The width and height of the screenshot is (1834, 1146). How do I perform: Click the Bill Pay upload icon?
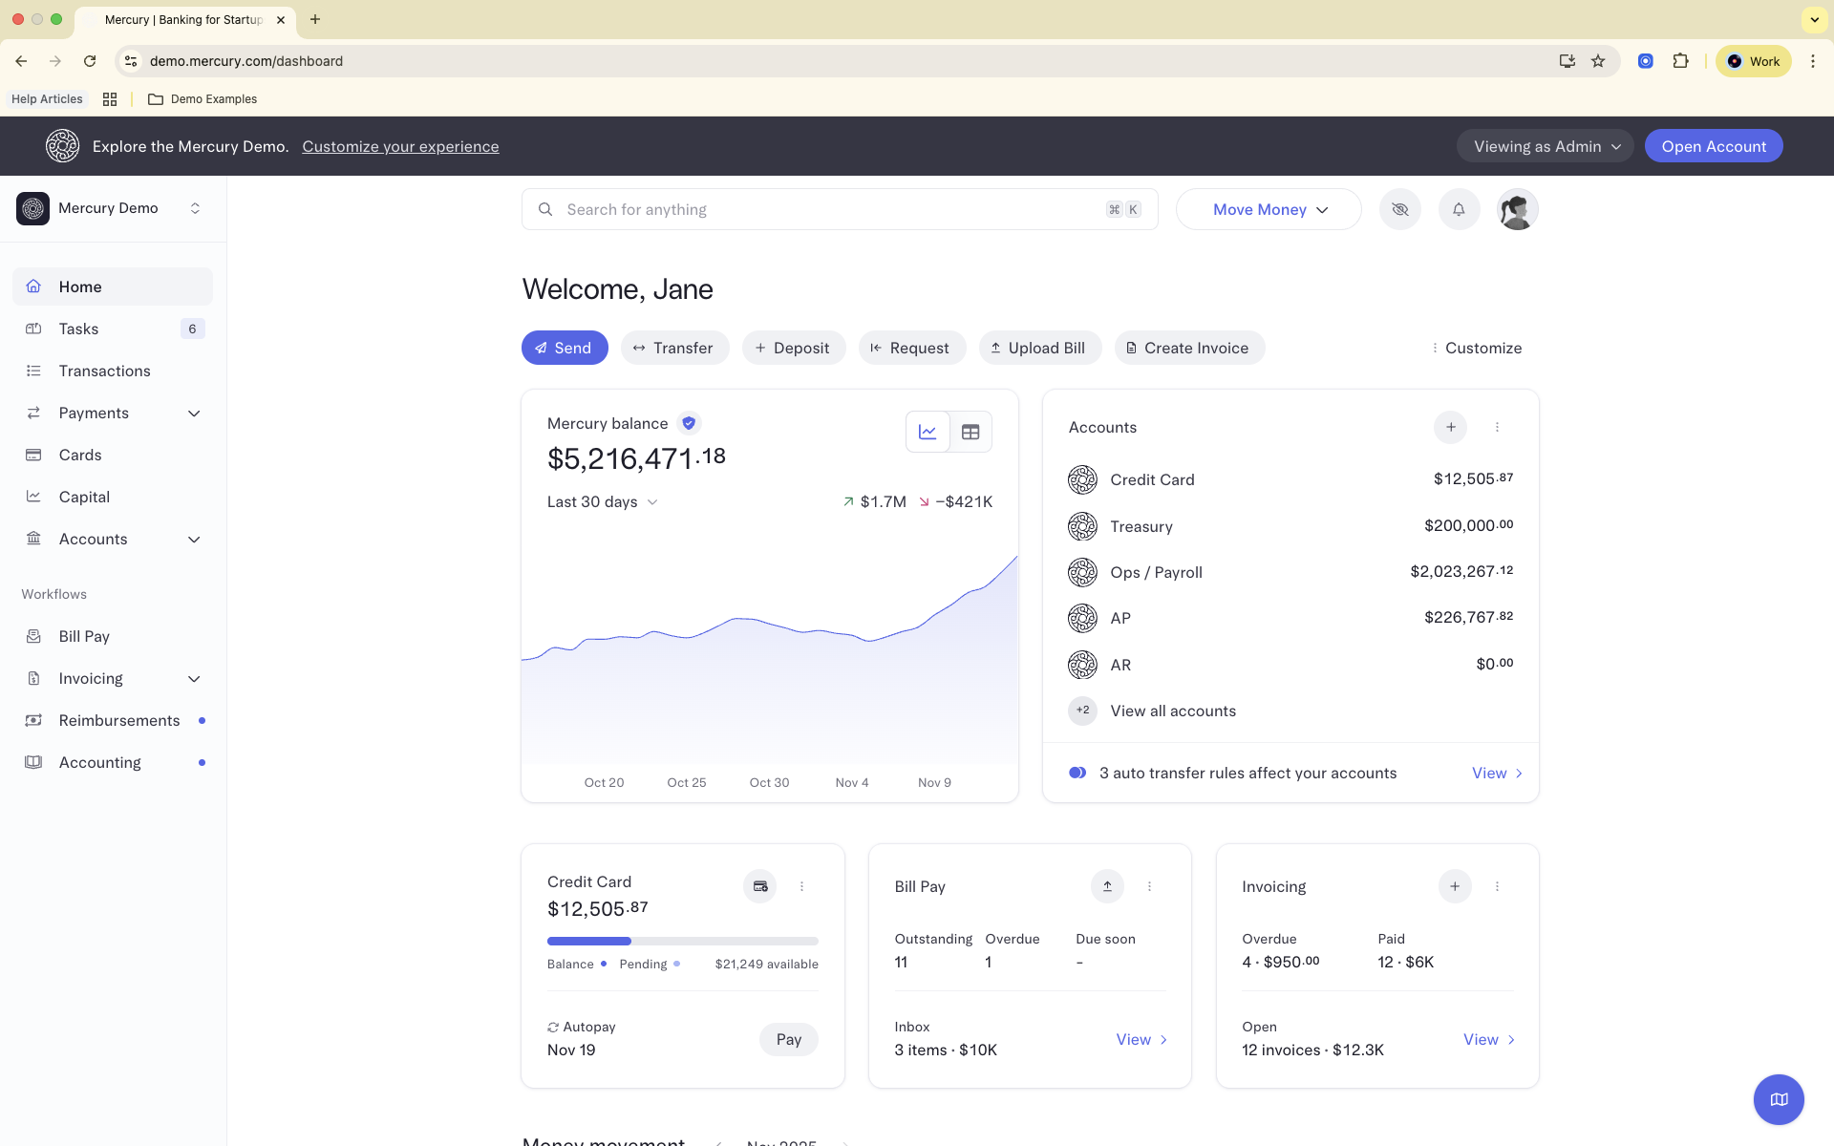pyautogui.click(x=1107, y=886)
